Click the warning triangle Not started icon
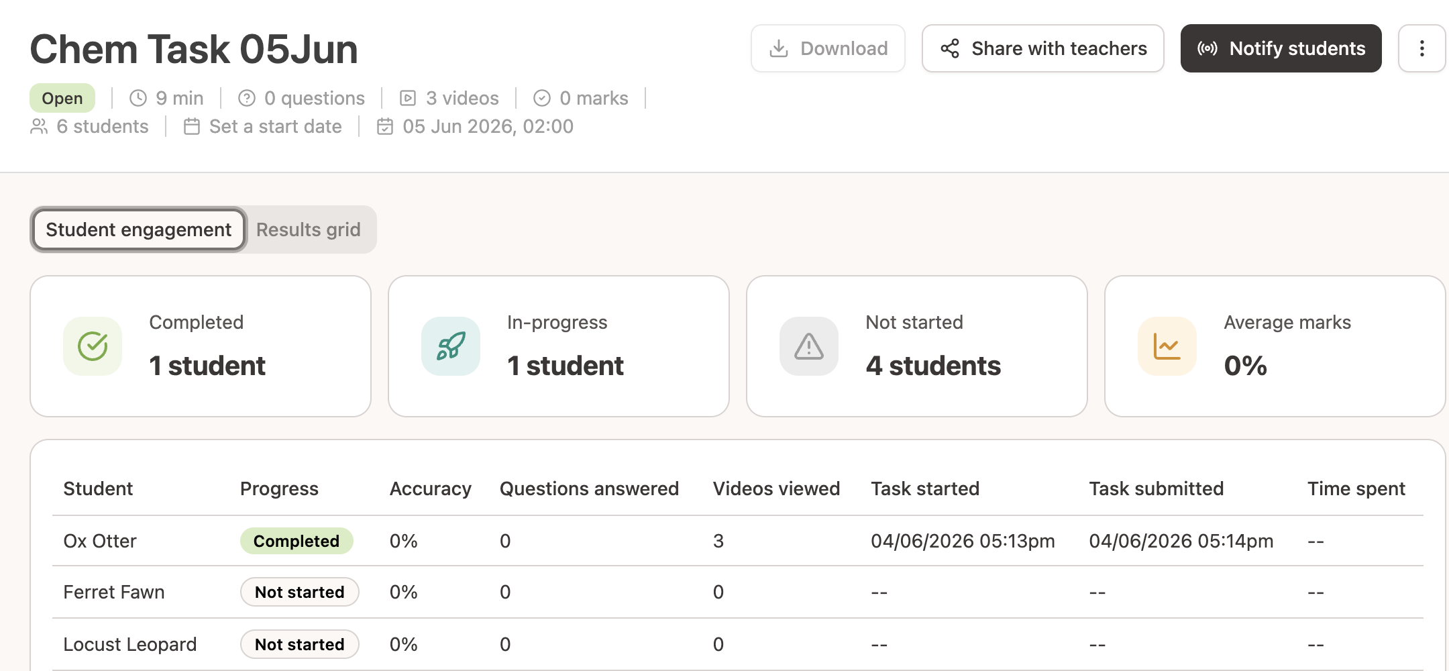The height and width of the screenshot is (671, 1449). 809,346
